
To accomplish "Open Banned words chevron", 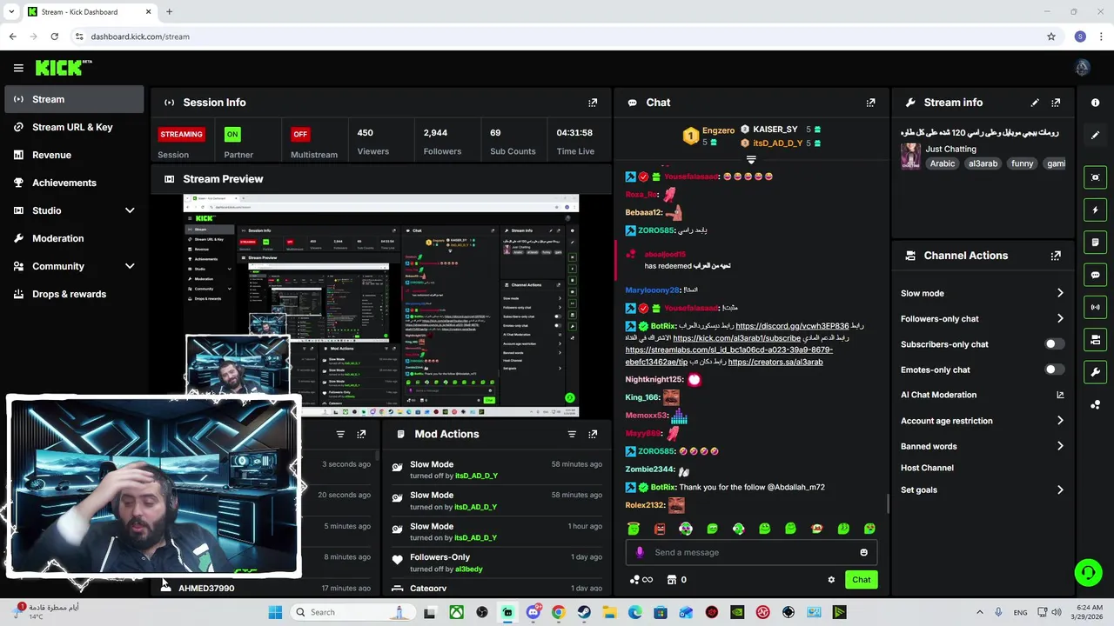I will 1060,446.
